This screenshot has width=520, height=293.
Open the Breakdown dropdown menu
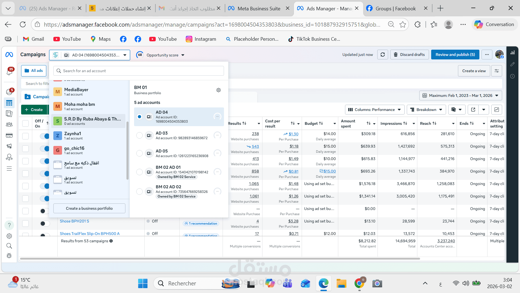coord(426,110)
